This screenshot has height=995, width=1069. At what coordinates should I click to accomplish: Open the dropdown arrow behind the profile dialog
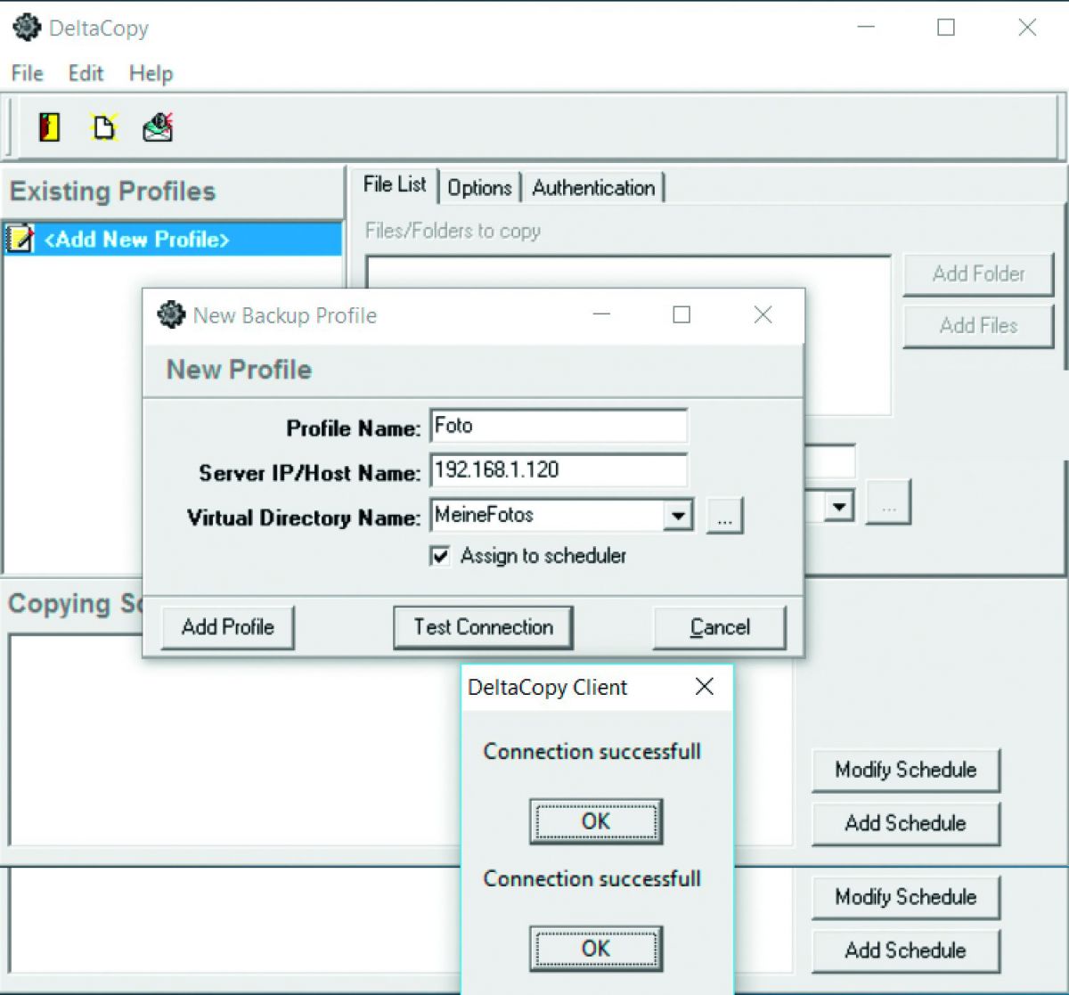pos(837,507)
